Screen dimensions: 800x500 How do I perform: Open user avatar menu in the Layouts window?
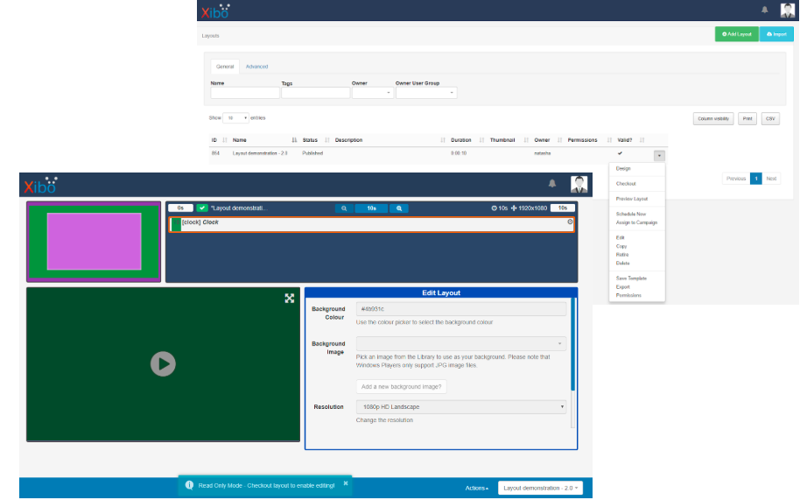787,10
